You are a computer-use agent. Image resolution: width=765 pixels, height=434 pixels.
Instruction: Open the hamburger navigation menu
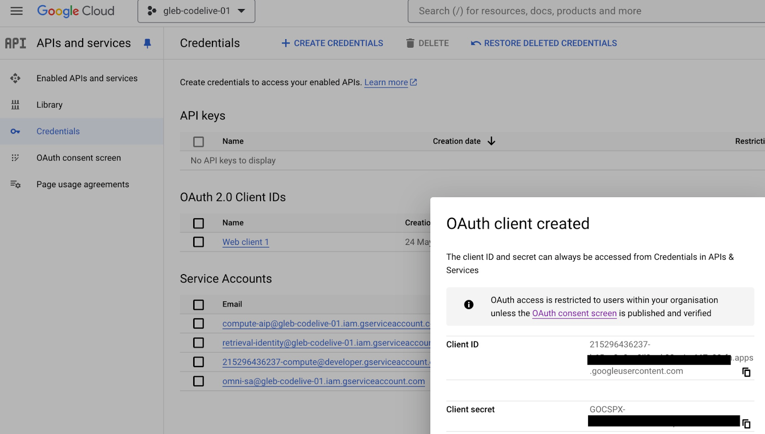click(16, 11)
